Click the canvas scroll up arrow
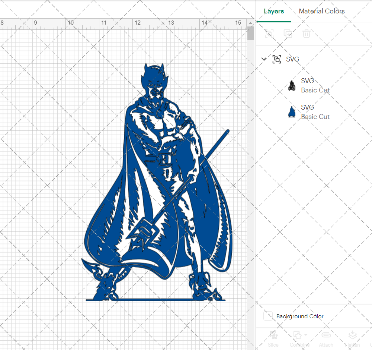 click(250, 23)
